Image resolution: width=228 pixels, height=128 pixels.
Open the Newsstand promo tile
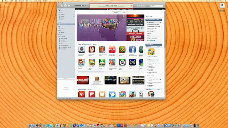(x=97, y=80)
